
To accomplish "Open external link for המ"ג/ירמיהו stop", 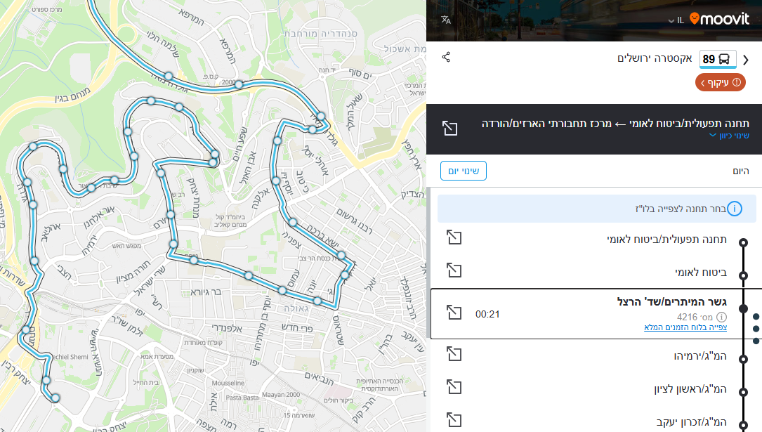I will click(x=454, y=355).
